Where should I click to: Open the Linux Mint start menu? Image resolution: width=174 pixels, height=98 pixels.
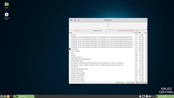(x=2, y=96)
